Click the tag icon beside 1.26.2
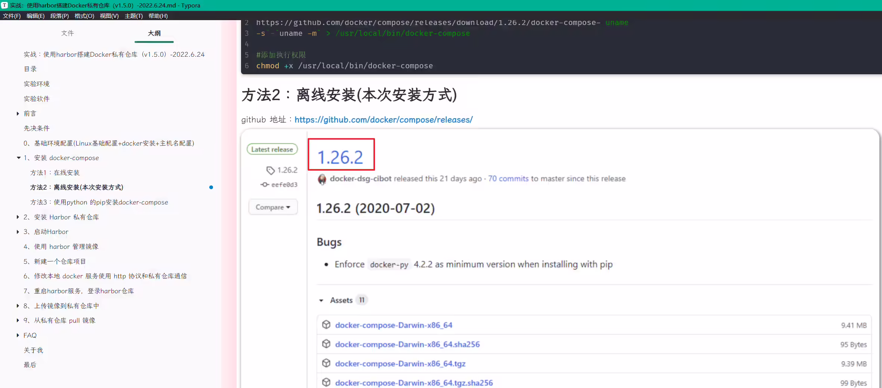The height and width of the screenshot is (388, 882). pos(271,170)
